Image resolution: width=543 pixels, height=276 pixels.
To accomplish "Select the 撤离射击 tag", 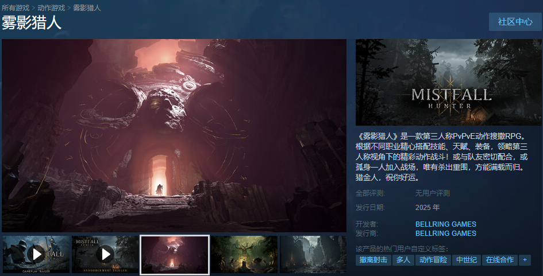I will 373,260.
